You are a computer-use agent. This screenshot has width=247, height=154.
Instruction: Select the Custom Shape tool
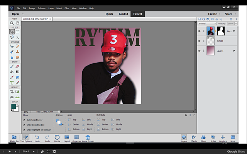click(x=17, y=77)
